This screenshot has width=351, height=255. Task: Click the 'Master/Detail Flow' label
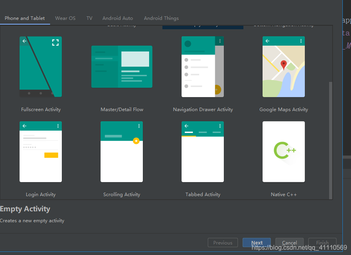pyautogui.click(x=122, y=110)
